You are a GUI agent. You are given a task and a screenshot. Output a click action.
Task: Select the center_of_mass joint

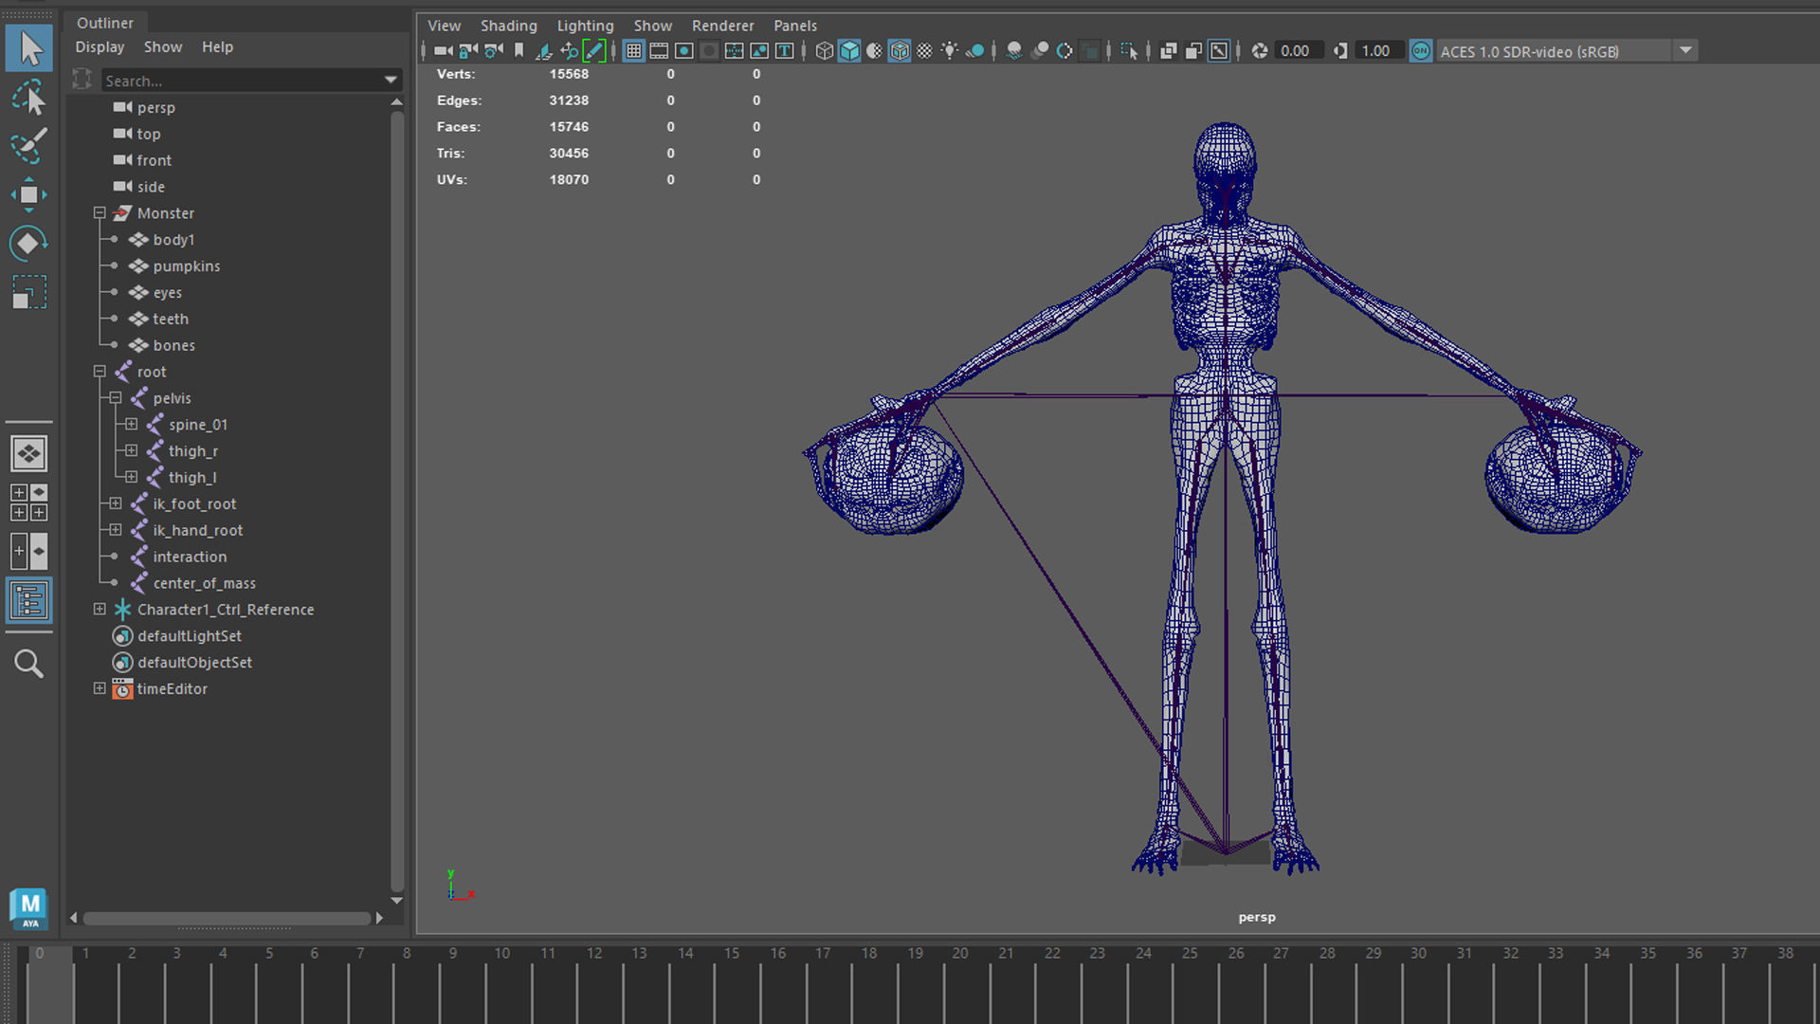(x=205, y=583)
